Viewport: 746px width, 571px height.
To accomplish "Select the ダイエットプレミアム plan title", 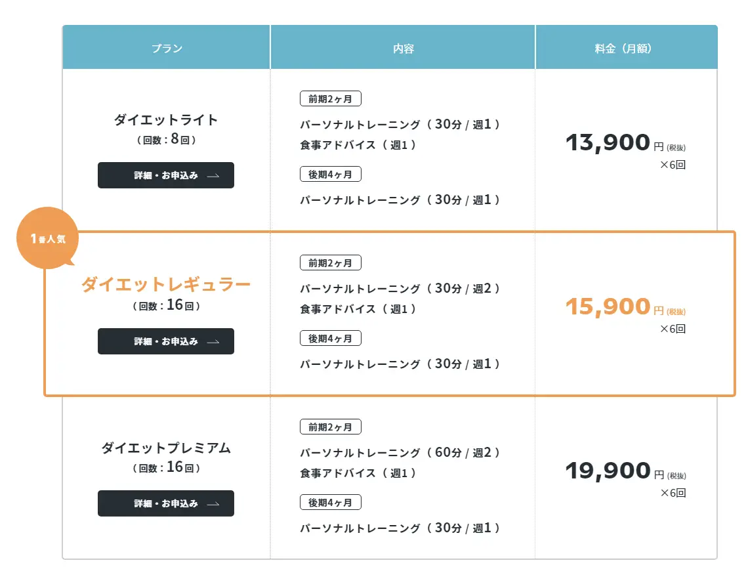I will coord(165,448).
